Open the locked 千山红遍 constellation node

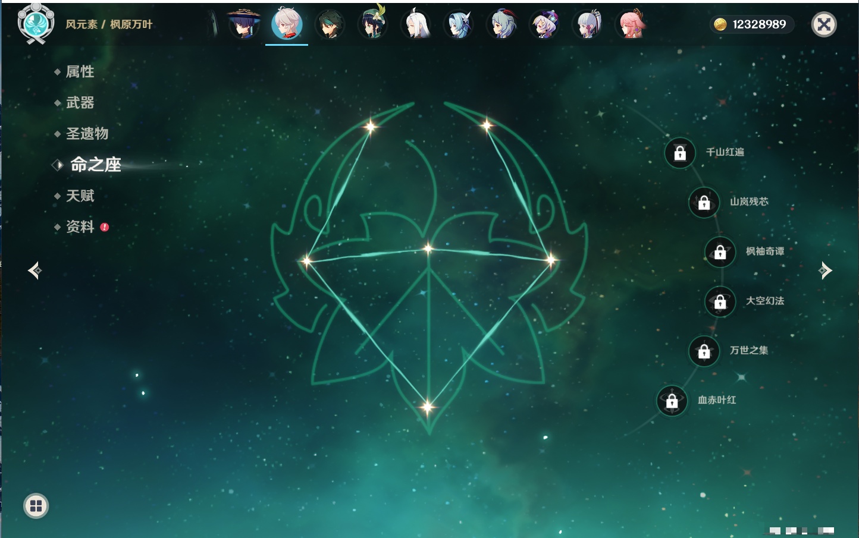(x=680, y=153)
